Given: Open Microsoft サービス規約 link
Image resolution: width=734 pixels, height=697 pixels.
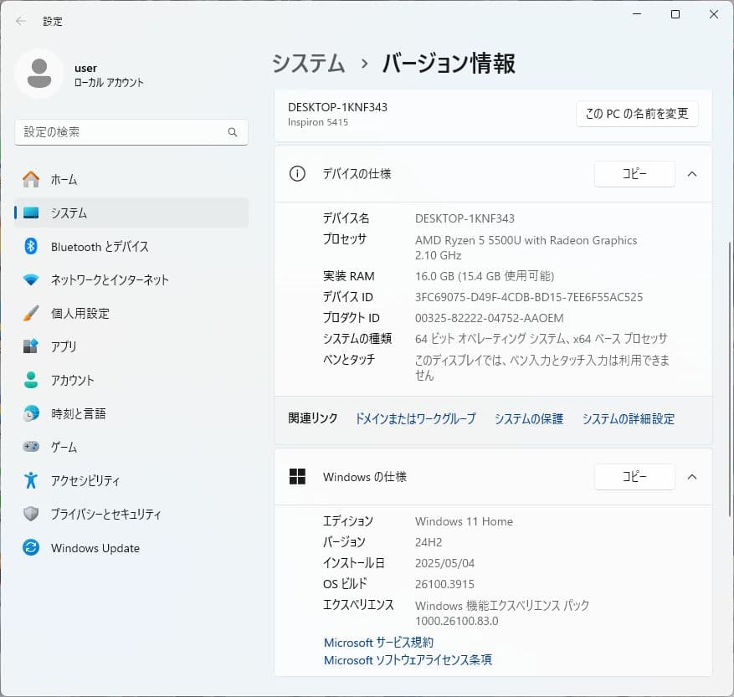Looking at the screenshot, I should (x=378, y=643).
